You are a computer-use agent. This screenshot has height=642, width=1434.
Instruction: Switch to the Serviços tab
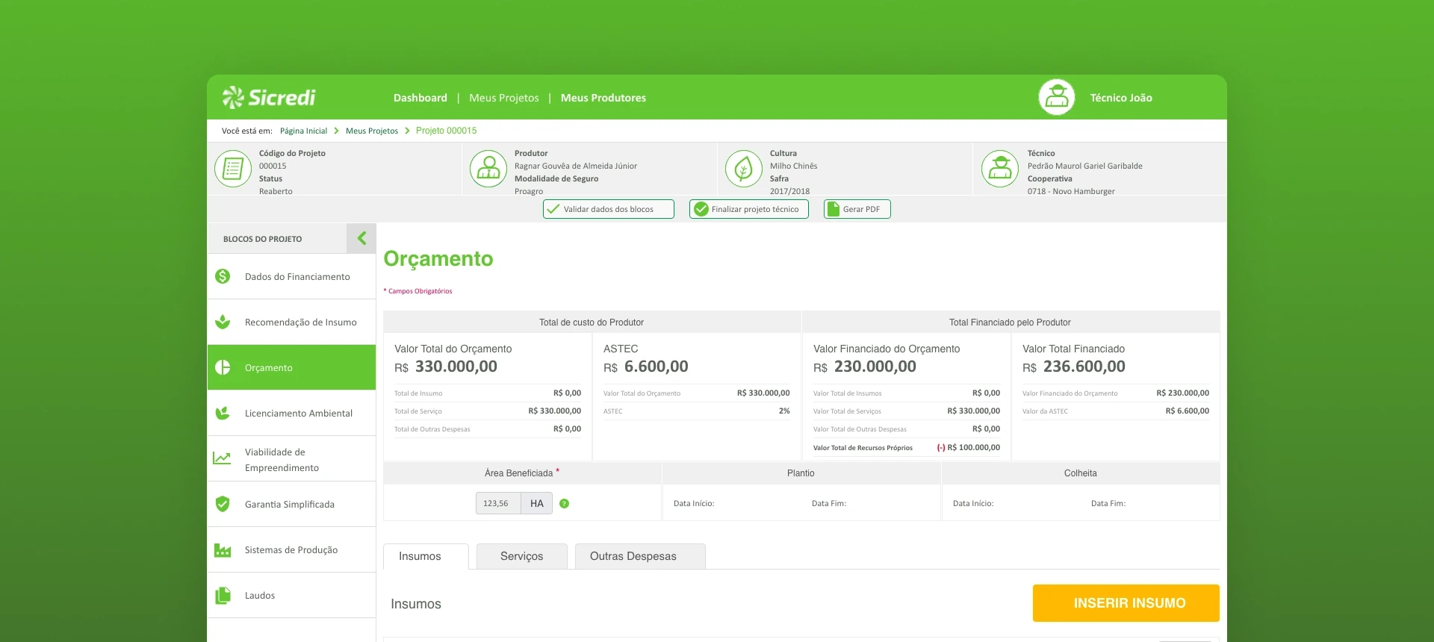point(522,556)
